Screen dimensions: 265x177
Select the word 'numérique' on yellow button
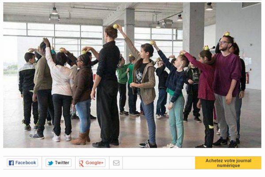coord(228,165)
